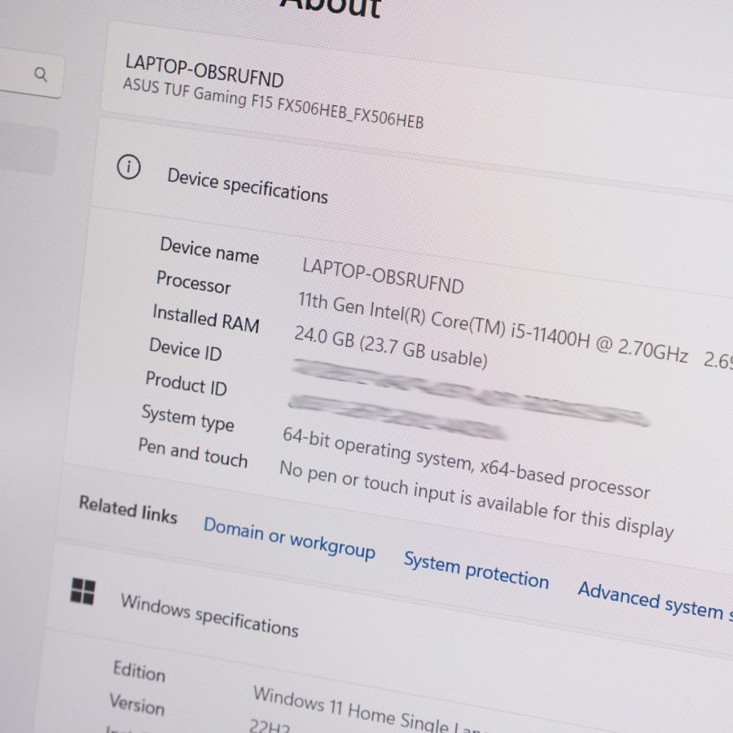Open the Advanced system settings link
The image size is (733, 733).
(x=656, y=601)
